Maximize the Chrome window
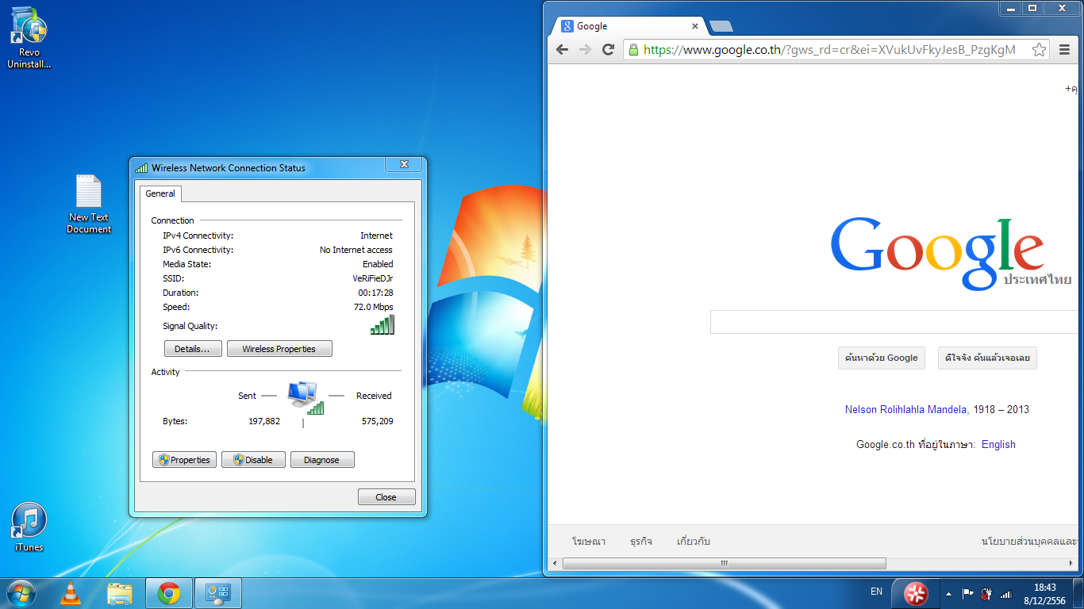Image resolution: width=1084 pixels, height=609 pixels. 1032,8
